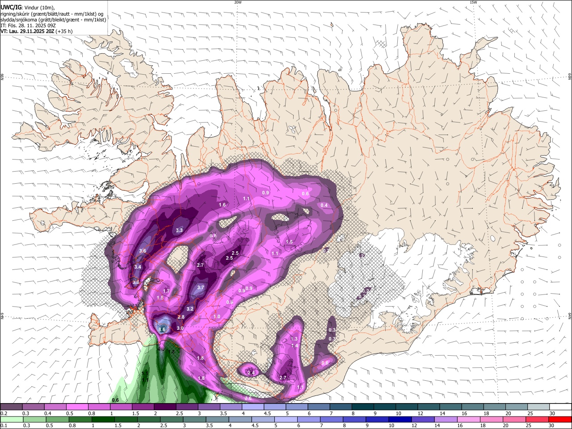Click the upper legend swatch between 1.5 and 2
This screenshot has width=572, height=429.
tap(143, 407)
